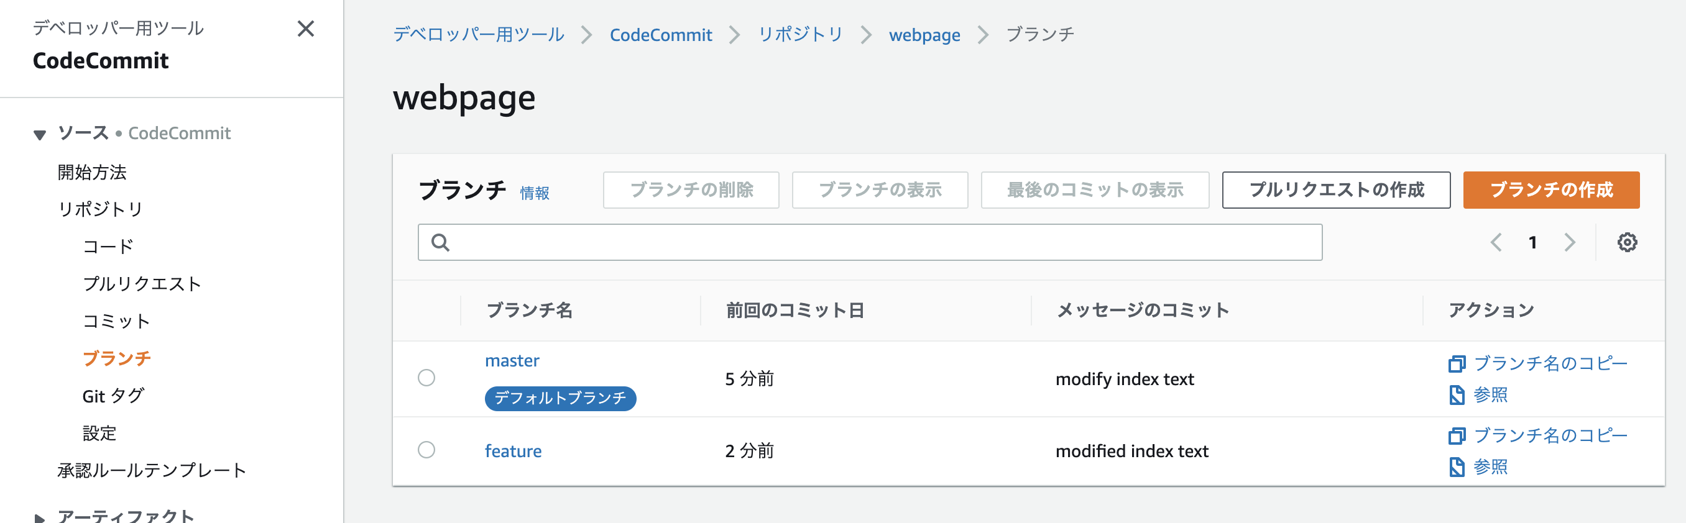Focus the branch search input field
Viewport: 1686px width, 523px height.
(x=870, y=242)
